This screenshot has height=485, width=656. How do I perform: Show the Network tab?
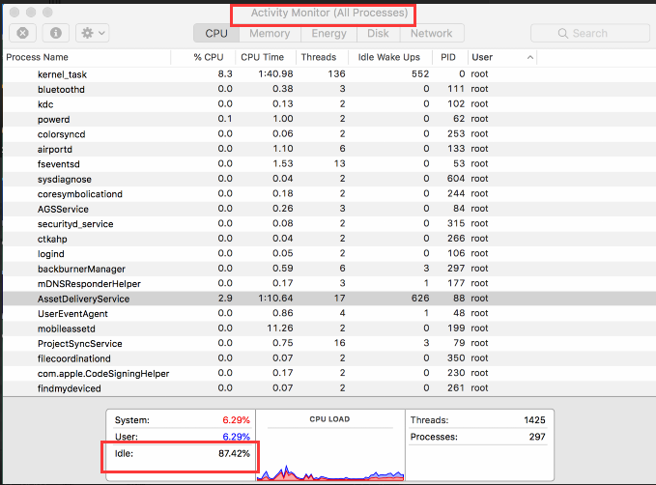click(x=431, y=33)
